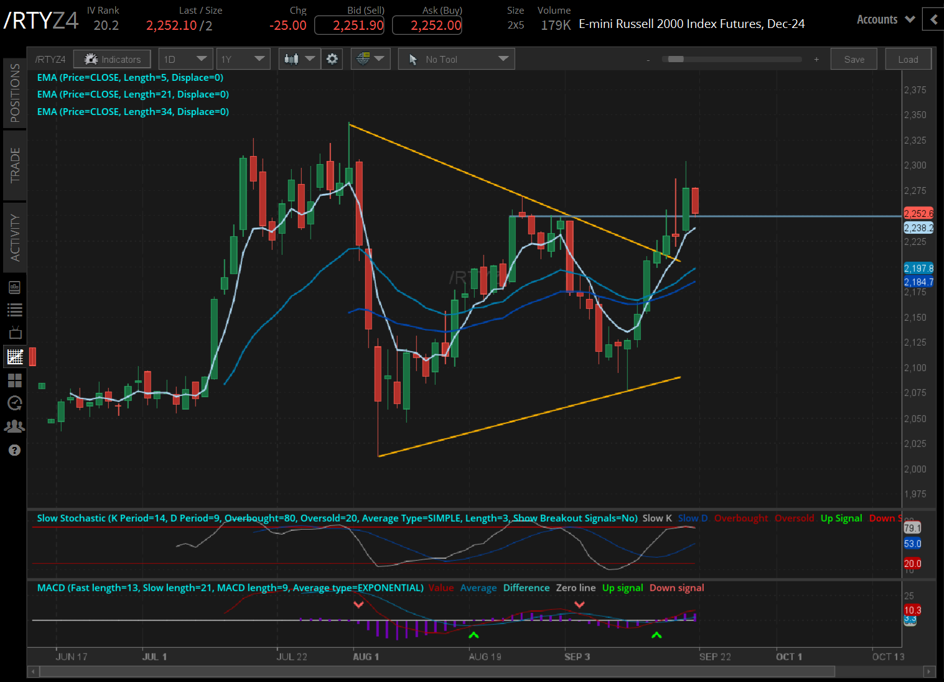Select the Charts icon in sidebar
This screenshot has width=944, height=682.
15,356
